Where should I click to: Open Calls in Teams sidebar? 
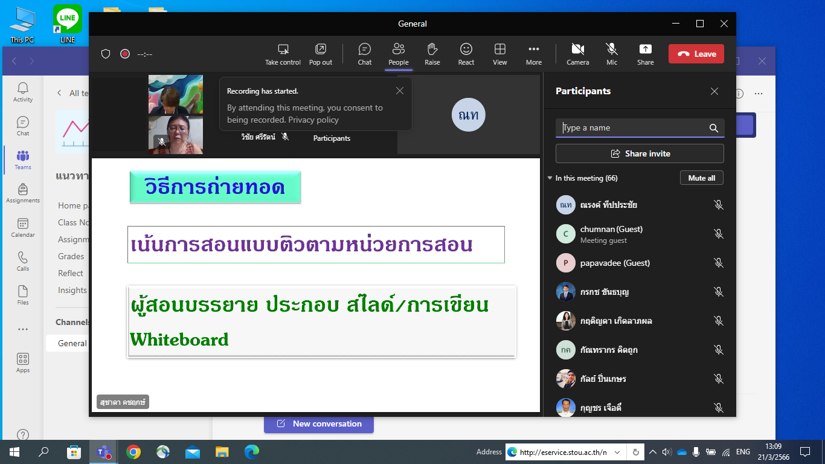pyautogui.click(x=23, y=262)
